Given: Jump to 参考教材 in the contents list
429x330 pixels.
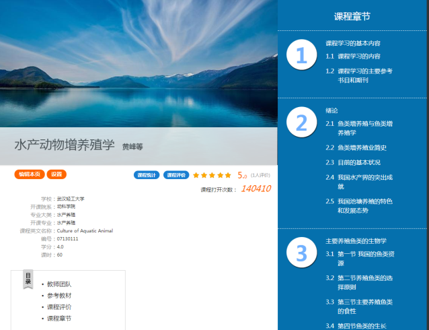Looking at the screenshot, I should click(x=59, y=296).
